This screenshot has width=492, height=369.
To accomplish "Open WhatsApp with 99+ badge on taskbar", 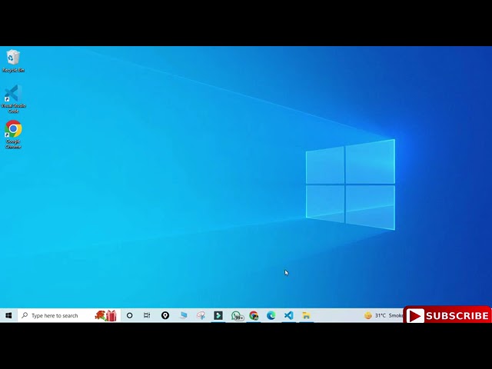I will (236, 315).
